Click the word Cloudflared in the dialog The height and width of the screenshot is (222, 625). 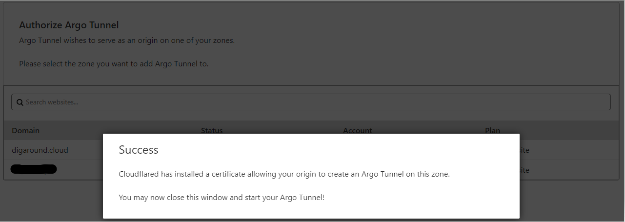(x=139, y=174)
